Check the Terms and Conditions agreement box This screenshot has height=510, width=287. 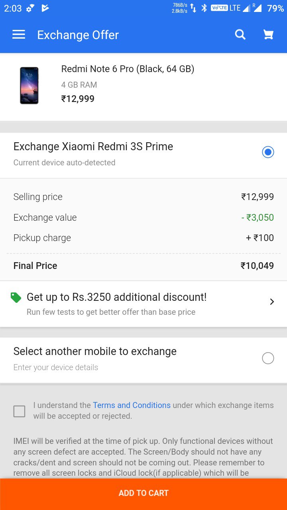[19, 411]
